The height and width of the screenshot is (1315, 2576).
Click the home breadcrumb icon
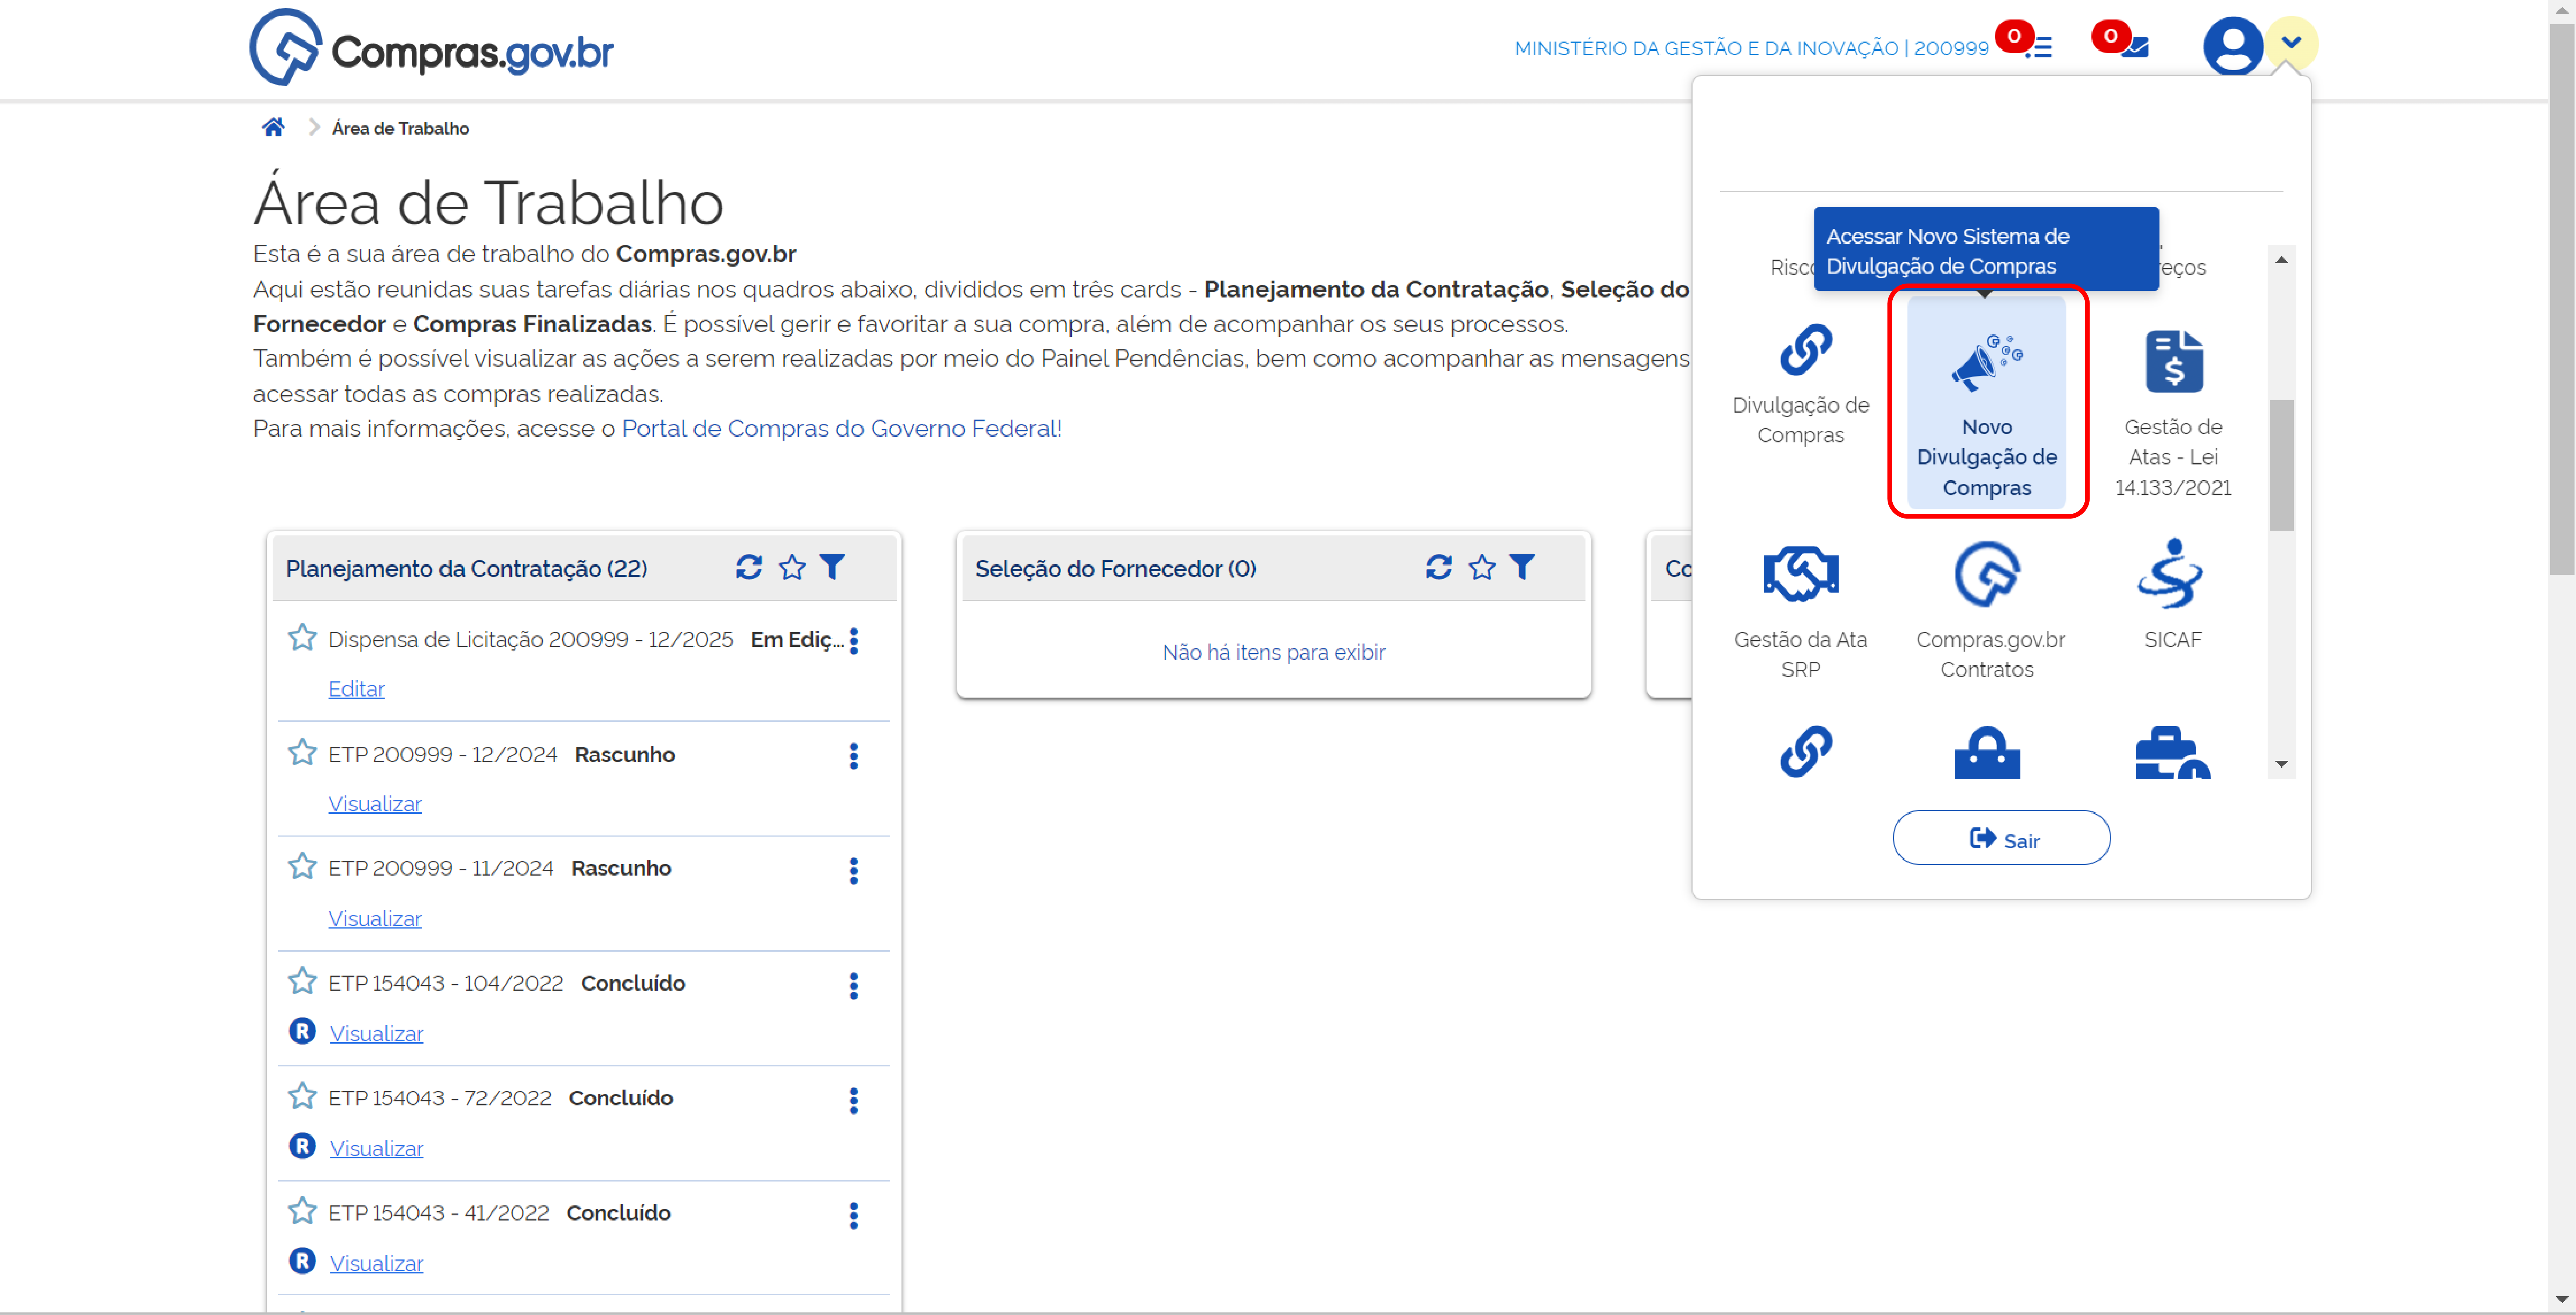(273, 127)
